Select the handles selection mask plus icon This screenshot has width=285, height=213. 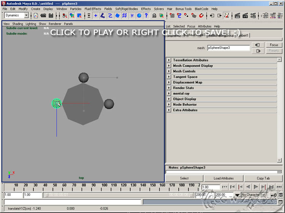95,16
